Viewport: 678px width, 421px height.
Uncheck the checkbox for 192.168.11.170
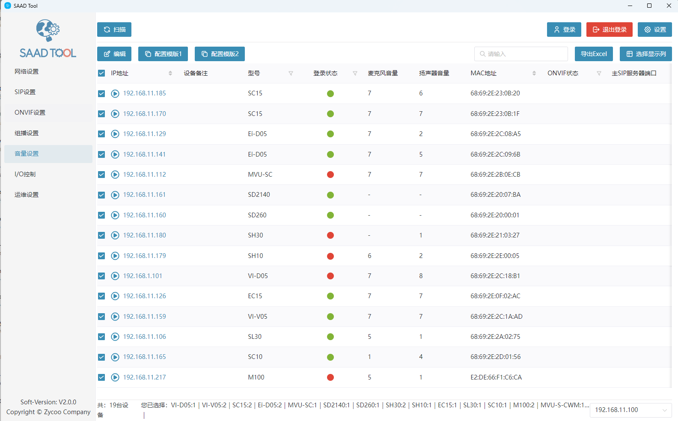click(101, 114)
